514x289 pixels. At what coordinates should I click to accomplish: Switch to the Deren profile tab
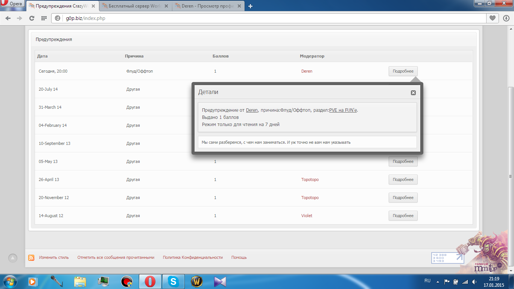[208, 6]
